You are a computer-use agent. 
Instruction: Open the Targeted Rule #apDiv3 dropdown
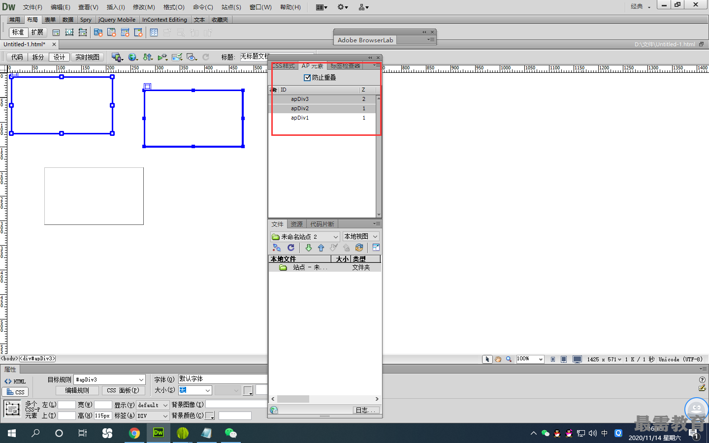(109, 380)
